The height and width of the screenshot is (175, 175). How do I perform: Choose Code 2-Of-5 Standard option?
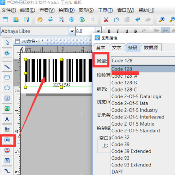tap(143, 131)
